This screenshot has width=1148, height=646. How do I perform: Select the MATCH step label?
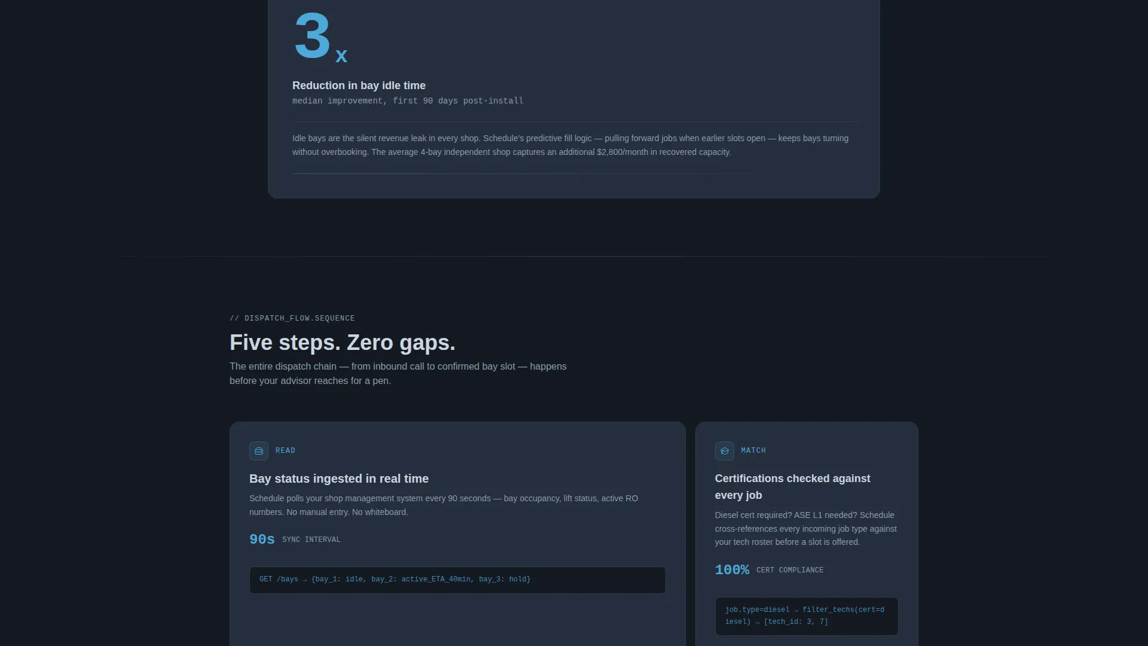coord(753,450)
